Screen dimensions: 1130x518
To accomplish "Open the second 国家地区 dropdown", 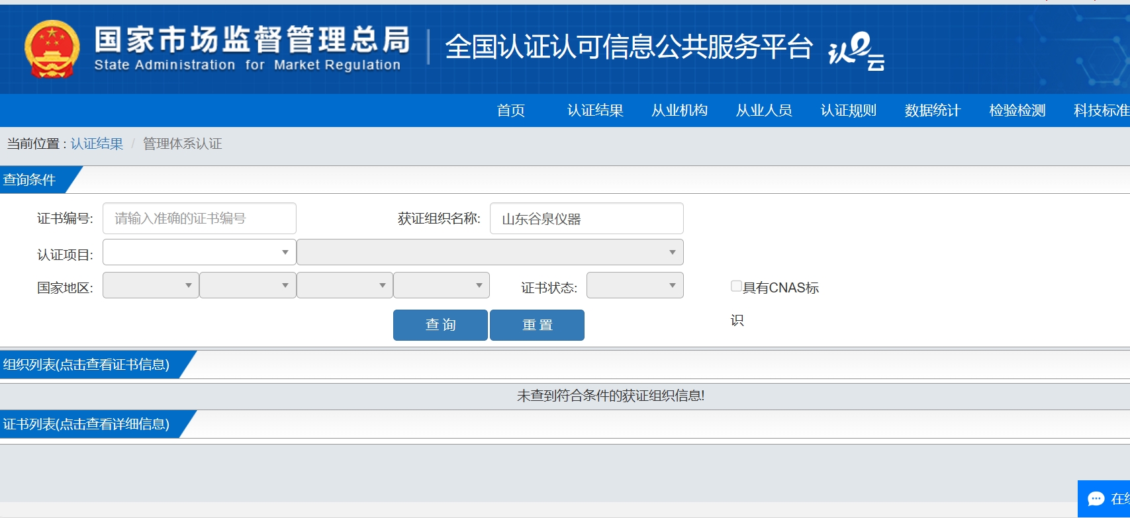I will [x=248, y=285].
